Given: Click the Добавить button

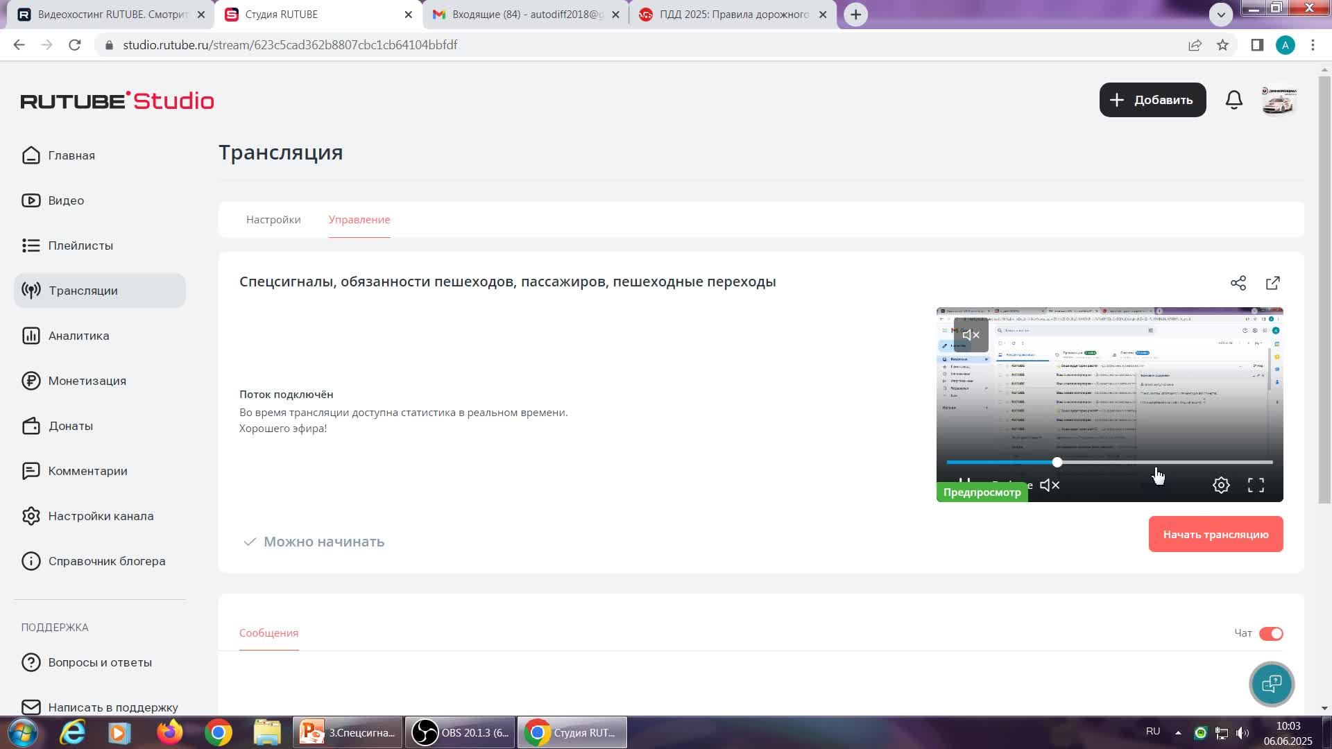Looking at the screenshot, I should [x=1152, y=100].
